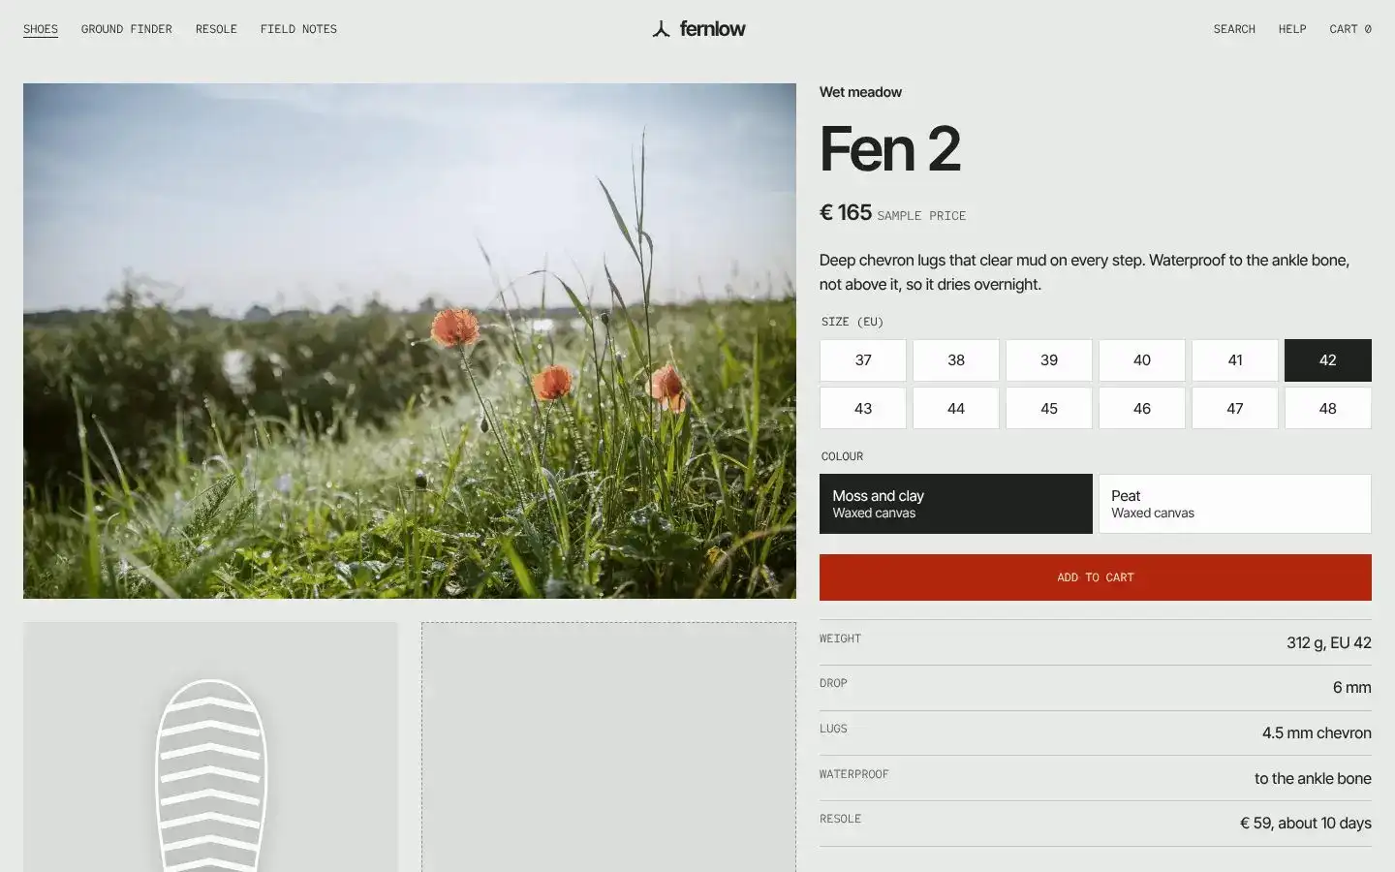Open the wet meadow poppy photo
Image resolution: width=1395 pixels, height=872 pixels.
pos(410,341)
